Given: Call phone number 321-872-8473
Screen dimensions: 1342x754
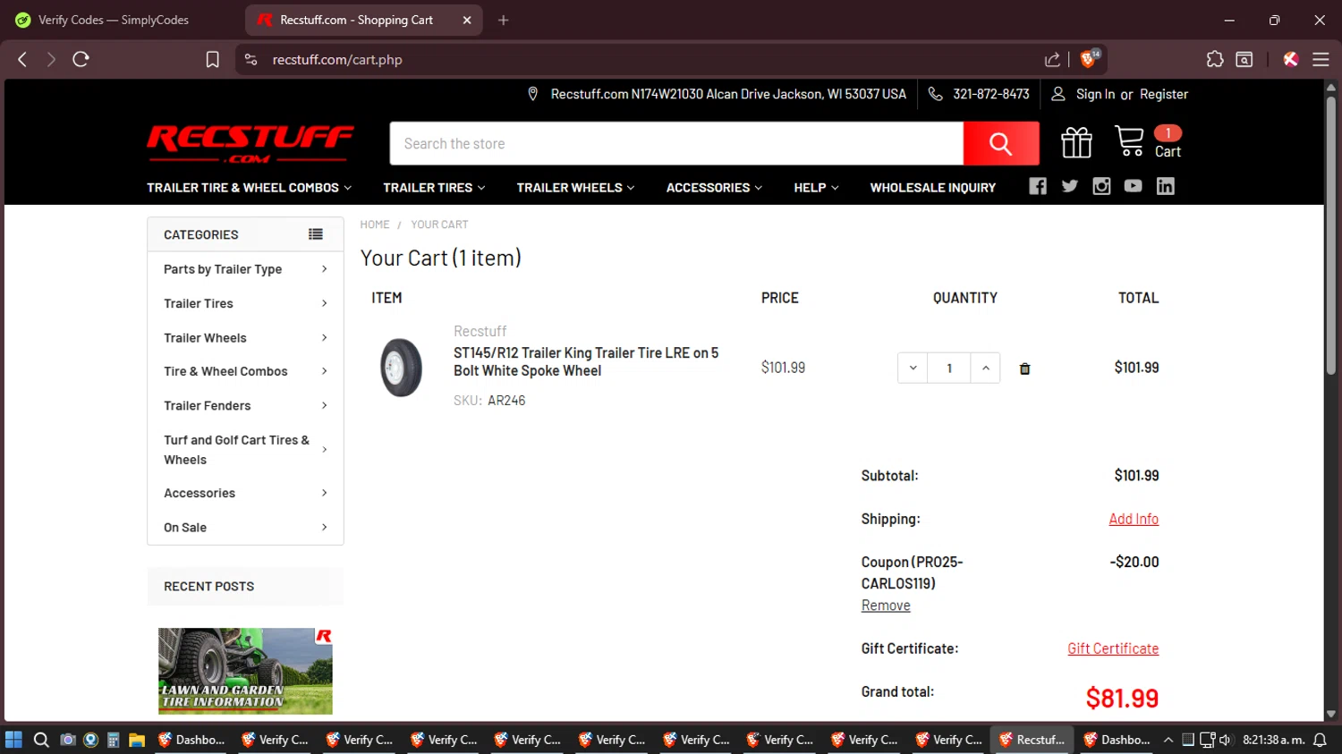Looking at the screenshot, I should click(x=990, y=94).
